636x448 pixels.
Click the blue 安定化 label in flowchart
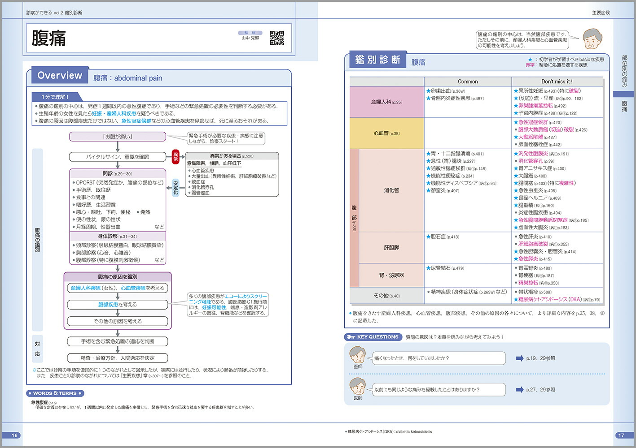(175, 188)
